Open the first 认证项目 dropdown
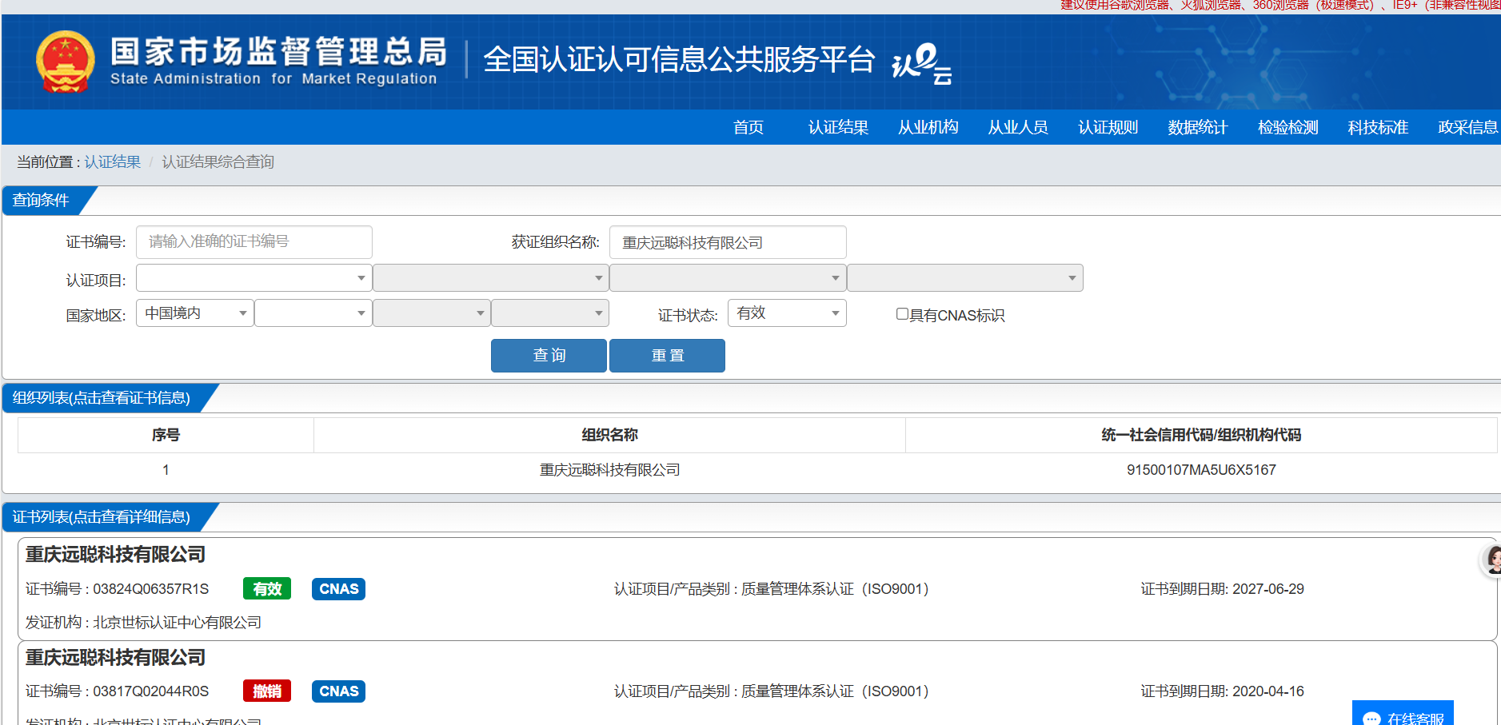 point(254,278)
